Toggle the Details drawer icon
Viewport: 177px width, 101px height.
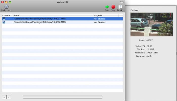[120, 7]
